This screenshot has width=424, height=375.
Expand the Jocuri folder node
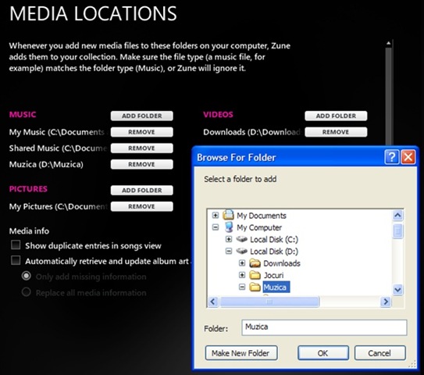pyautogui.click(x=242, y=275)
